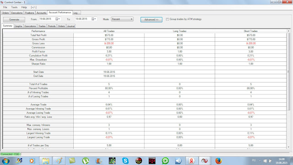This screenshot has height=165, width=293.
Task: Open the Graphs sub-tab
Action: click(x=18, y=26)
